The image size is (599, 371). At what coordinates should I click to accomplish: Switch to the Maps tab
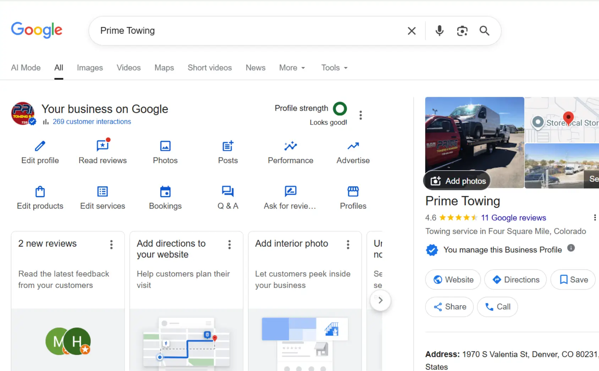(164, 68)
